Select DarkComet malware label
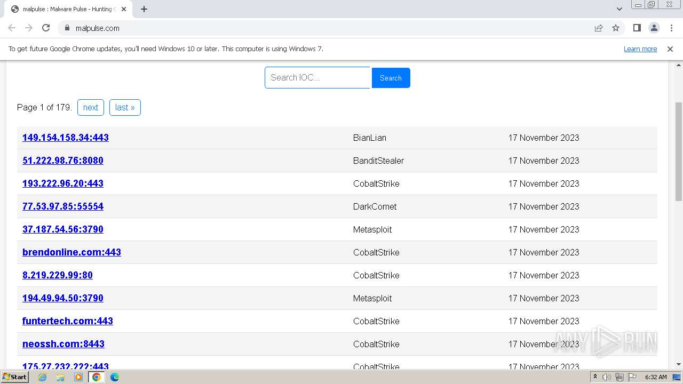 (x=375, y=206)
